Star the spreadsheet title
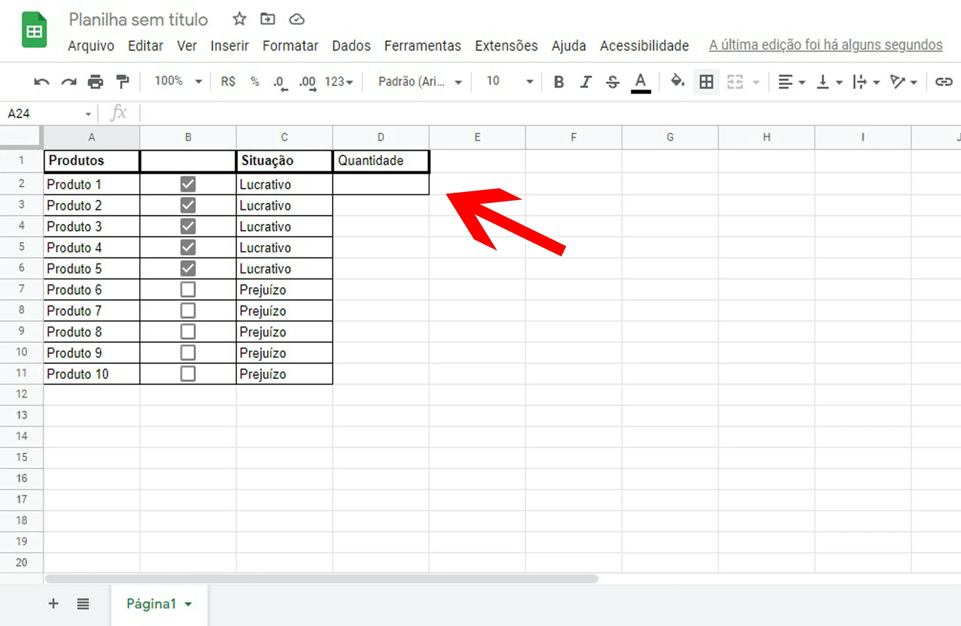 click(x=239, y=19)
